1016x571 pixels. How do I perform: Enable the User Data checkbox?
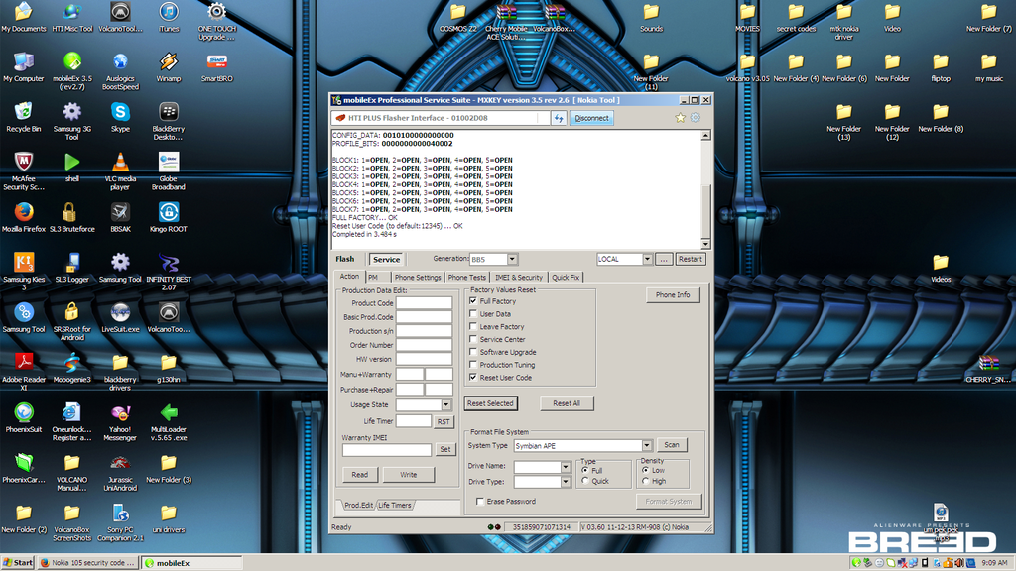point(473,314)
